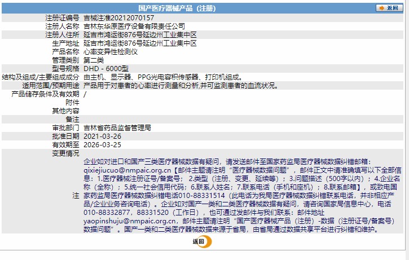Select the address value in 生产地址 row
The image size is (409, 260).
140,43
